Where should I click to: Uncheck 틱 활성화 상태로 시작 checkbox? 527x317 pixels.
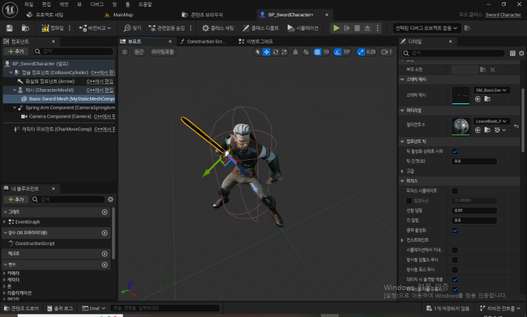click(455, 152)
